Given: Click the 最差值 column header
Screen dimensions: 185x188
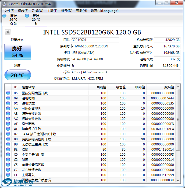Looking at the screenshot, I should 118,87.
